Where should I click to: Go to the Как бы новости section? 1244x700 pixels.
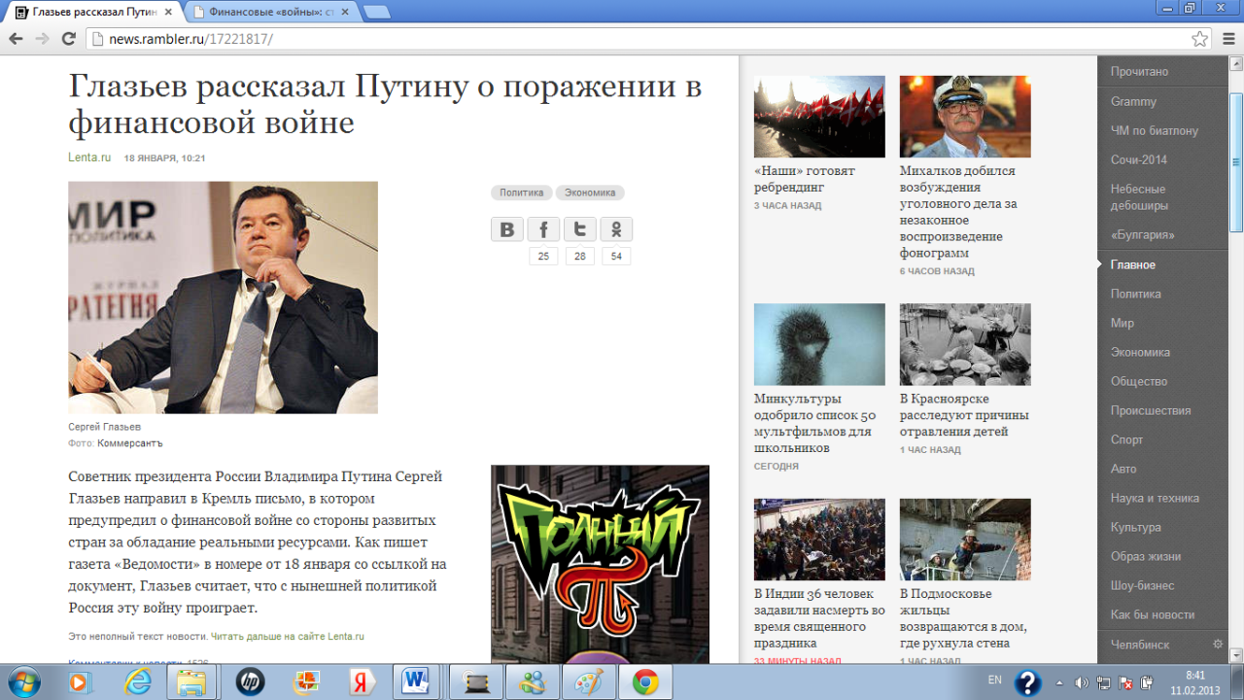point(1153,614)
